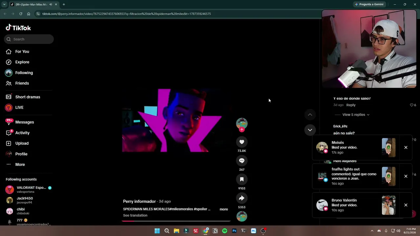Open Spotify from the taskbar

[x=225, y=231]
